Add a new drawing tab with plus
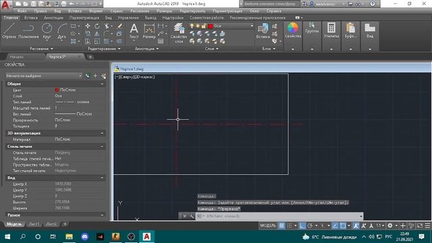The height and width of the screenshot is (243, 432). click(90, 57)
